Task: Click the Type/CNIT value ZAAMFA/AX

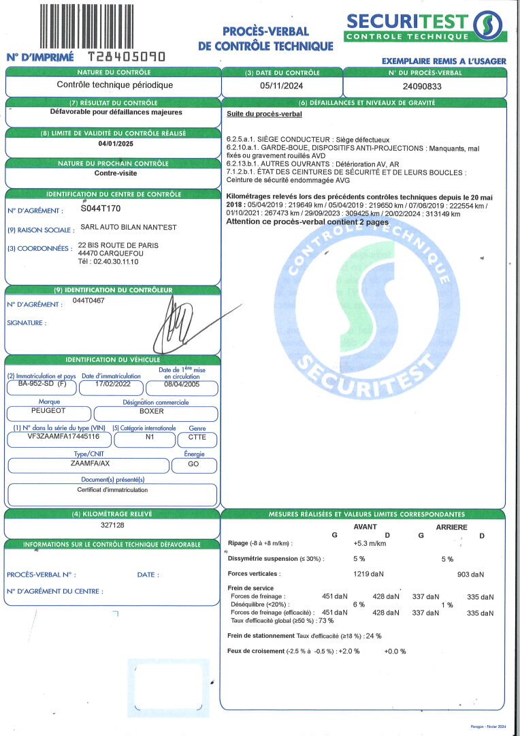Action: pyautogui.click(x=90, y=463)
